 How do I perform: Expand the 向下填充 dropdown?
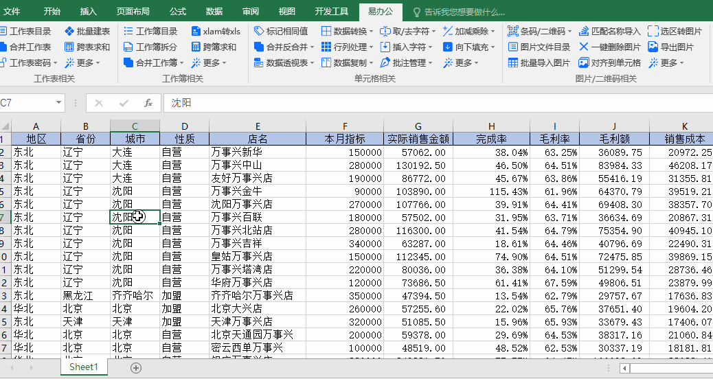coord(493,47)
